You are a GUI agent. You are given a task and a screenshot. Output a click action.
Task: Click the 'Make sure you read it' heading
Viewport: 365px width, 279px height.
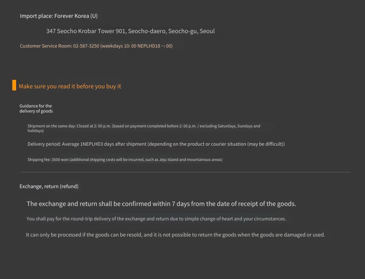70,86
